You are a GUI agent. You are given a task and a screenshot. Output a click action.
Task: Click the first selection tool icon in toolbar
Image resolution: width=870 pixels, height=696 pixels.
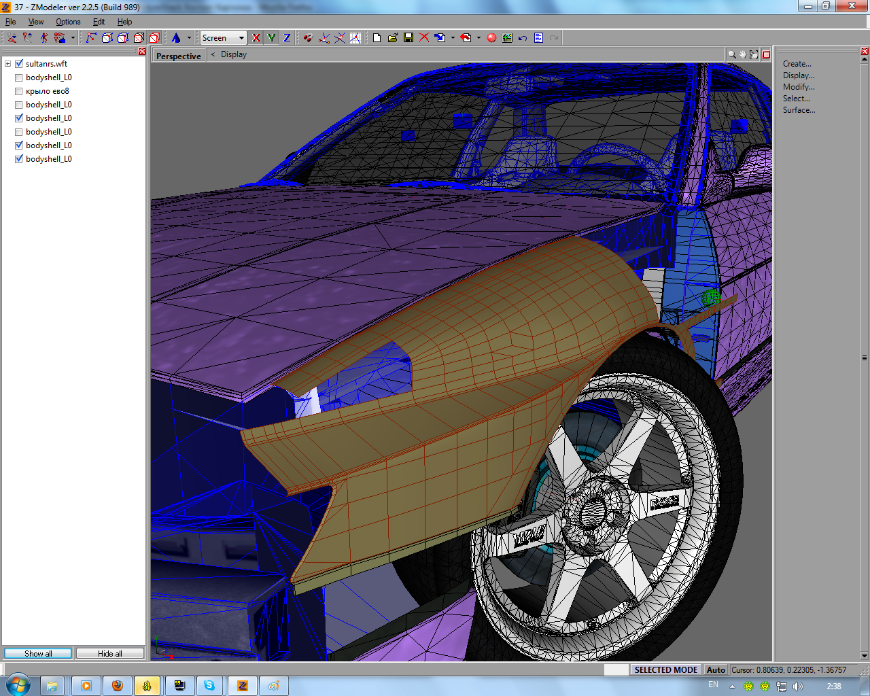[x=12, y=38]
